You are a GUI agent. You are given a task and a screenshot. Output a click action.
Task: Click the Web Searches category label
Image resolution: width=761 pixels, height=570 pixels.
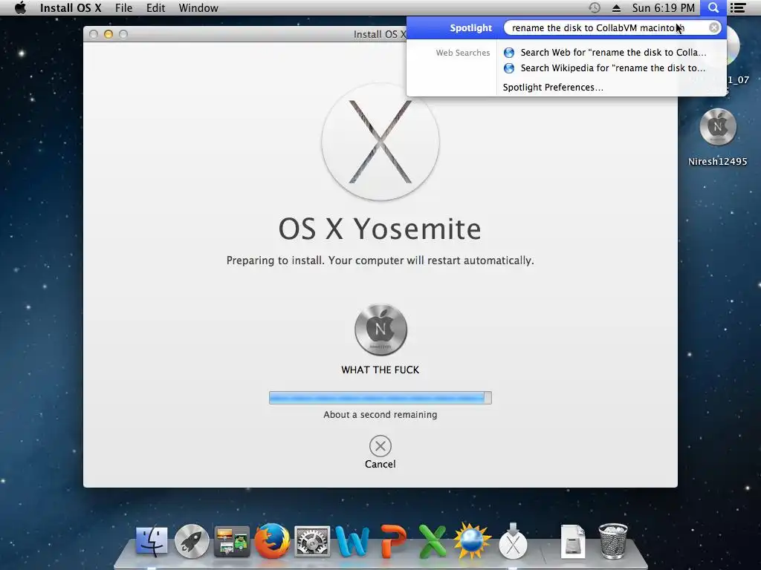463,53
